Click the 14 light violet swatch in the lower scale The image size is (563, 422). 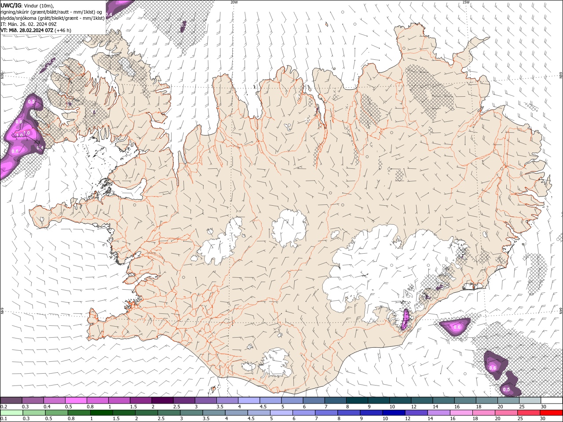(x=439, y=413)
